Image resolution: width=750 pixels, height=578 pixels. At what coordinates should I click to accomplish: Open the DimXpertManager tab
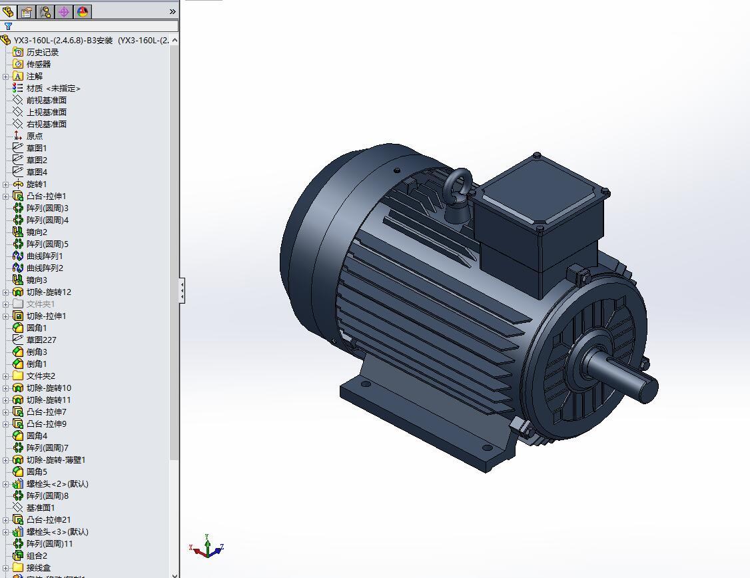point(64,11)
